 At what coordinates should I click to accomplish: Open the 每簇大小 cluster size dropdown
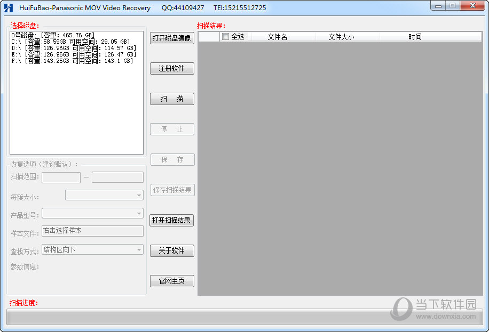coord(104,195)
